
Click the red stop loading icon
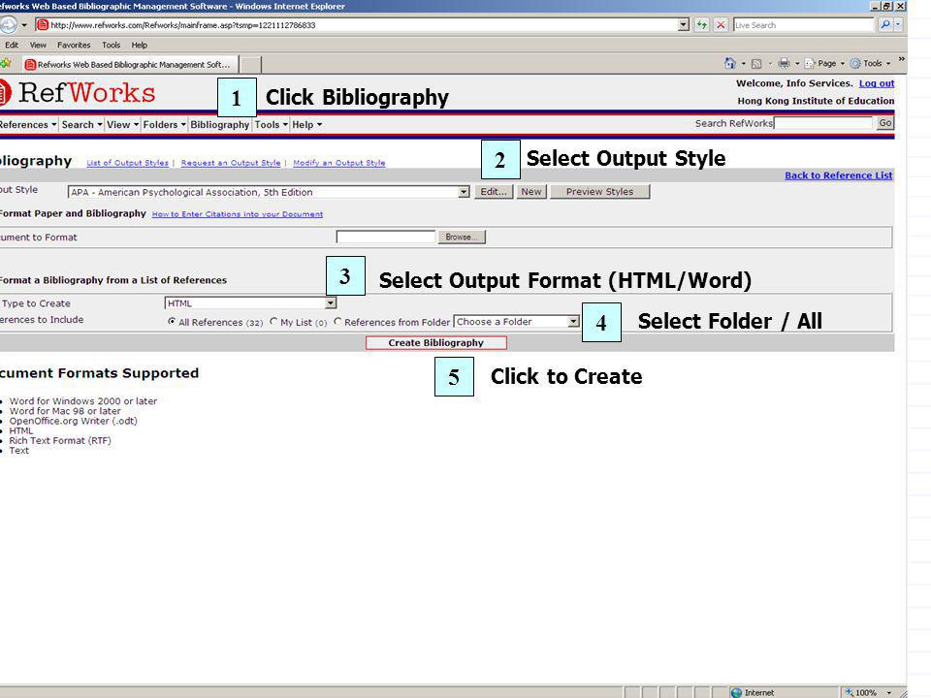[721, 25]
